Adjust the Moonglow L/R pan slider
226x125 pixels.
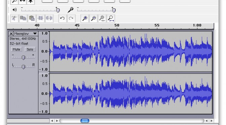pyautogui.click(x=23, y=67)
